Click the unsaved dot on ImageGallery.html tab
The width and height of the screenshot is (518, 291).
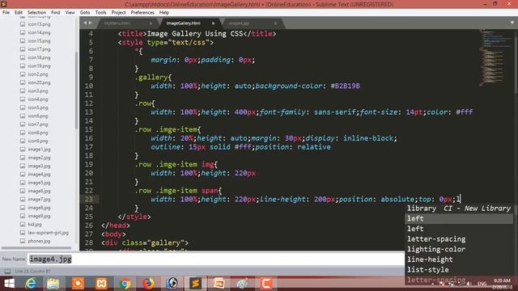[x=213, y=23]
